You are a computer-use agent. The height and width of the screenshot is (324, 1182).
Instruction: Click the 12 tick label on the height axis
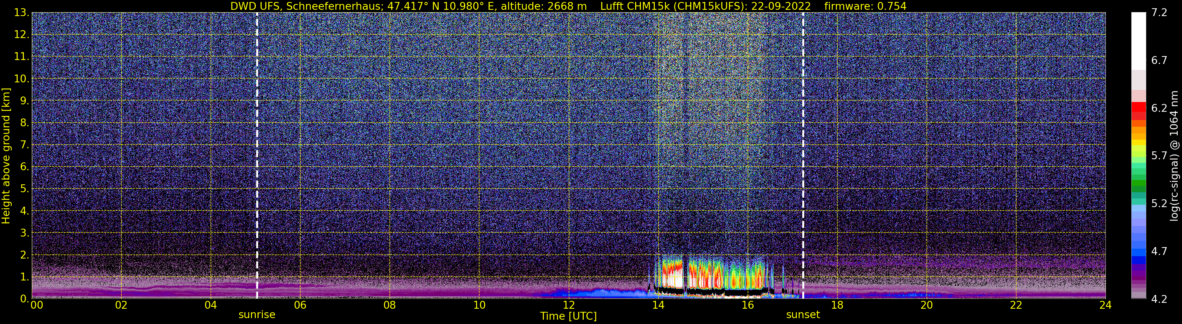point(22,35)
